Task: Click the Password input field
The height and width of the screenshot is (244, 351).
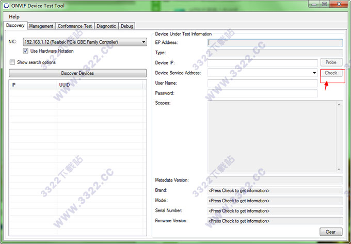Action: point(263,93)
